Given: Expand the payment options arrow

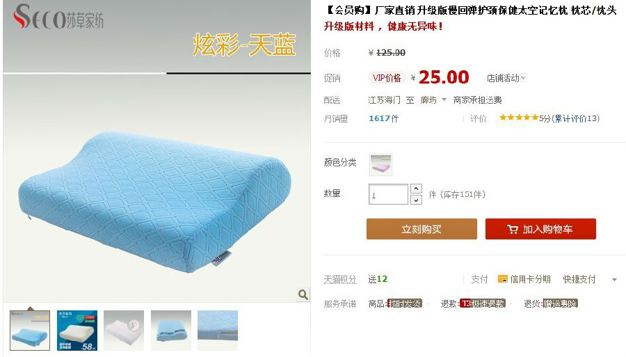Looking at the screenshot, I should (x=614, y=280).
